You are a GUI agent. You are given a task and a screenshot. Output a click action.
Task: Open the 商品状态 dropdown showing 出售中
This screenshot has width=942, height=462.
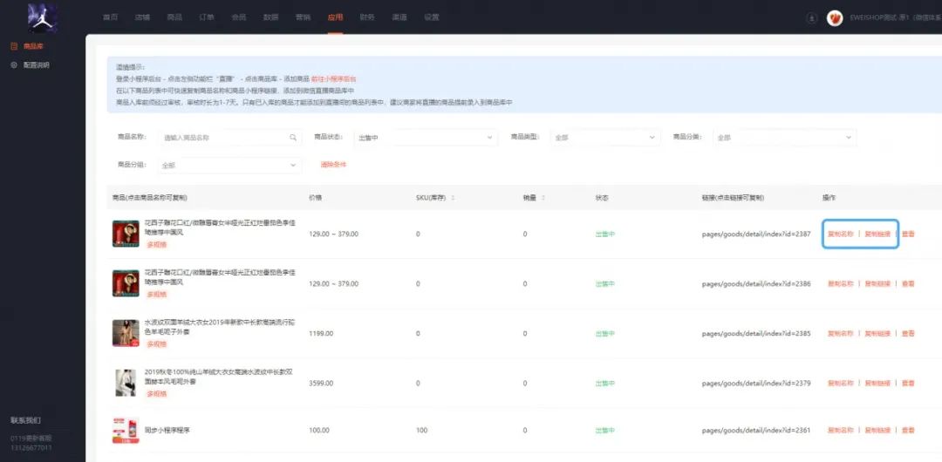[x=426, y=138]
